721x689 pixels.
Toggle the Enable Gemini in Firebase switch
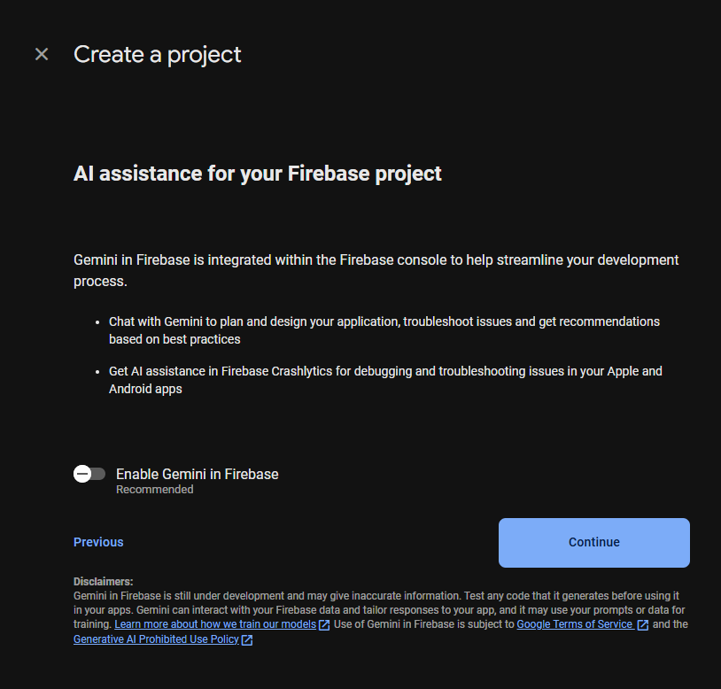(89, 474)
